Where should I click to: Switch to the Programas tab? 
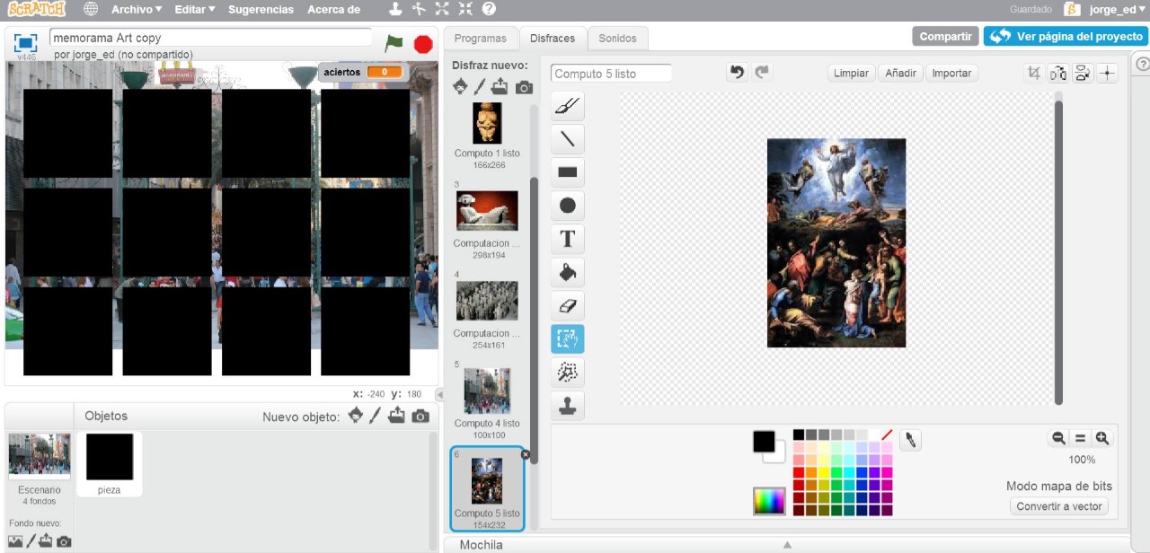481,39
